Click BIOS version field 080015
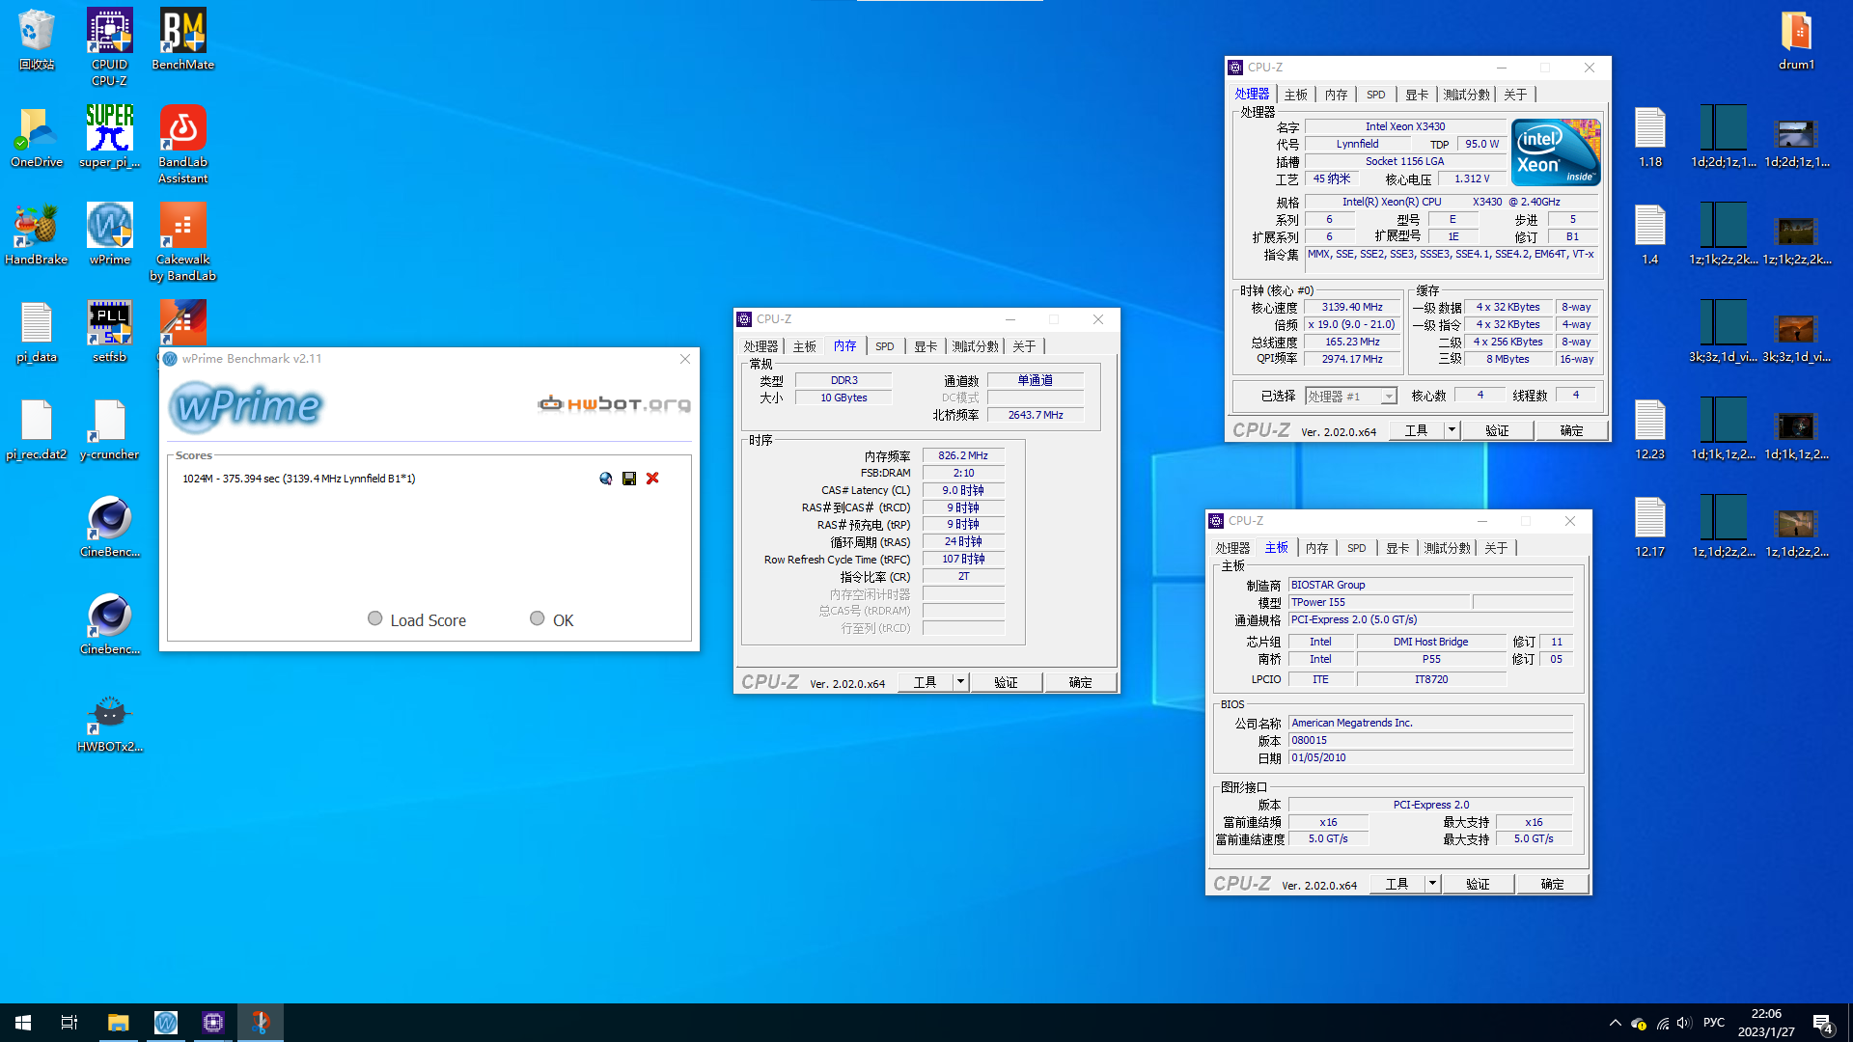This screenshot has width=1853, height=1042. pos(1430,741)
